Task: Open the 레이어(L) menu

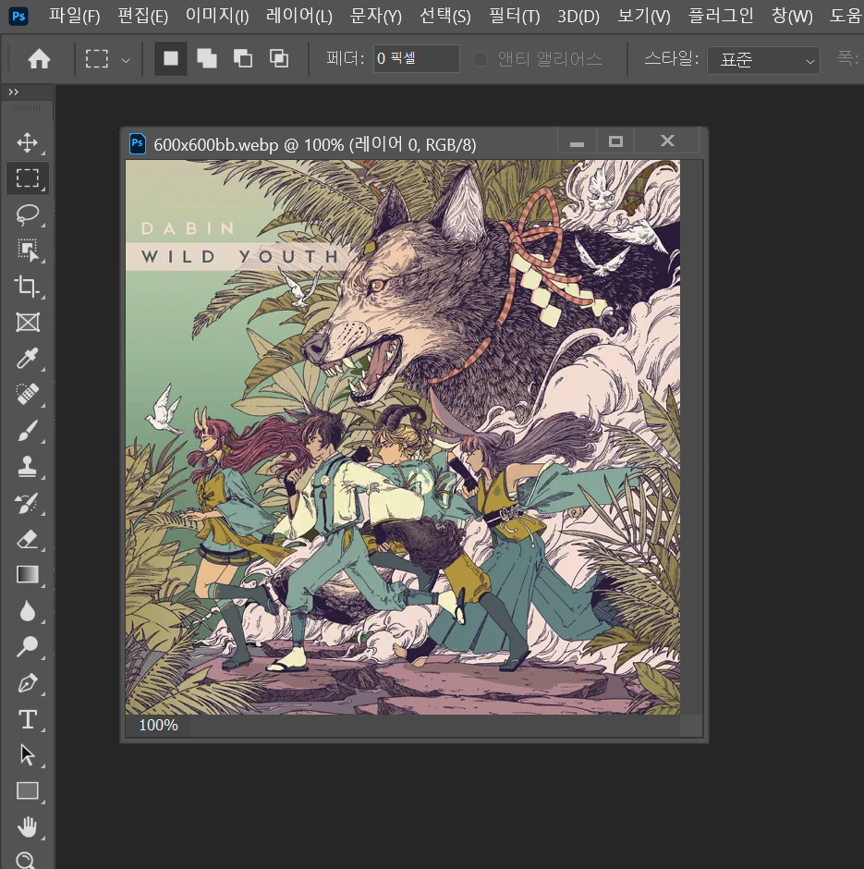Action: point(299,16)
